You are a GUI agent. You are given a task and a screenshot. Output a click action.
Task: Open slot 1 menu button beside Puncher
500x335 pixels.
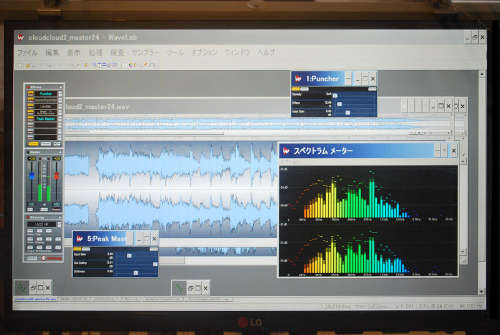pos(60,94)
